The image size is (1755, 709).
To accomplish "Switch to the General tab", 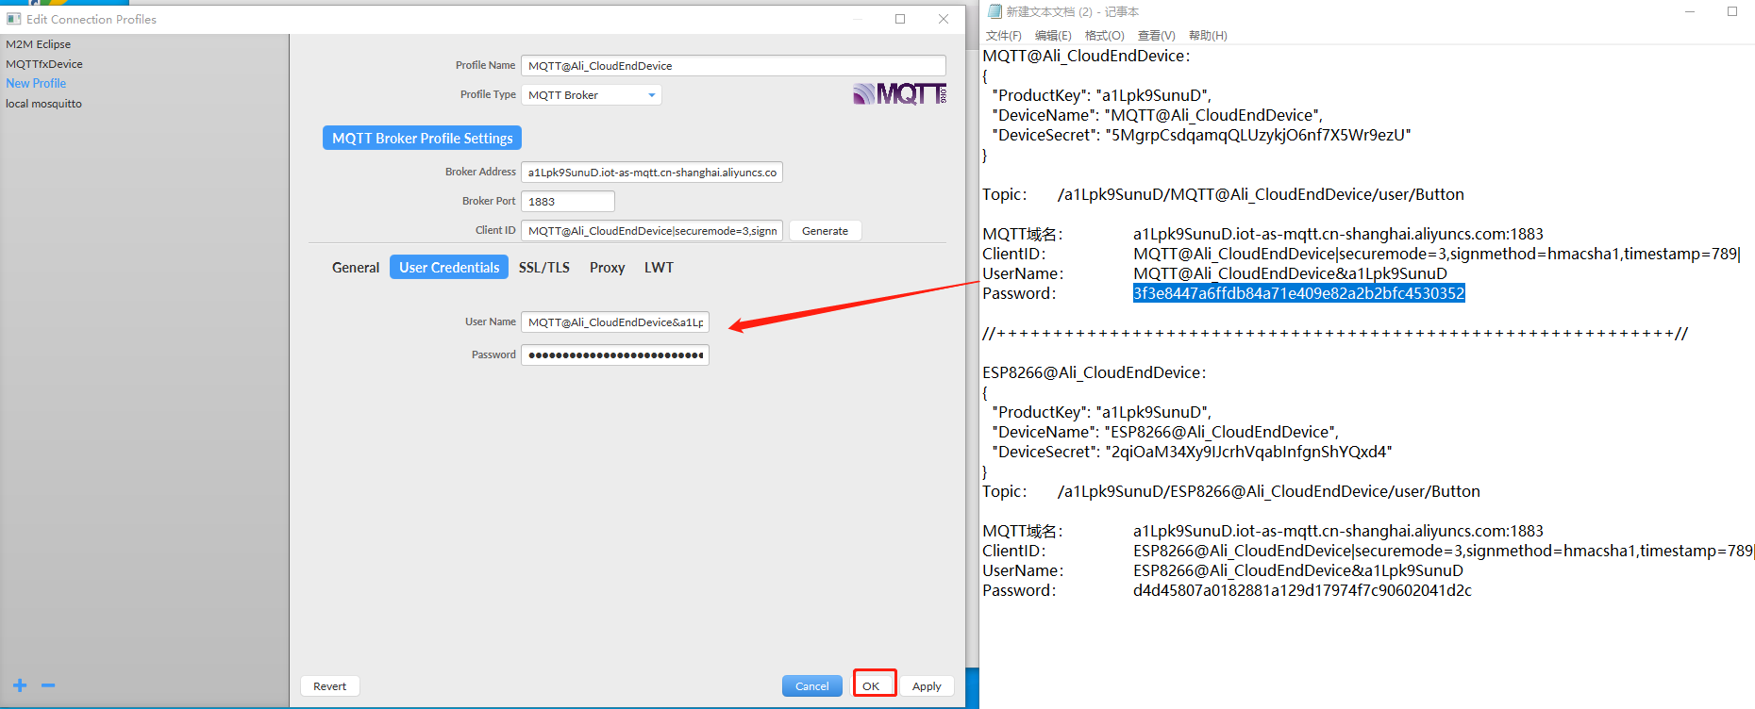I will (x=356, y=268).
